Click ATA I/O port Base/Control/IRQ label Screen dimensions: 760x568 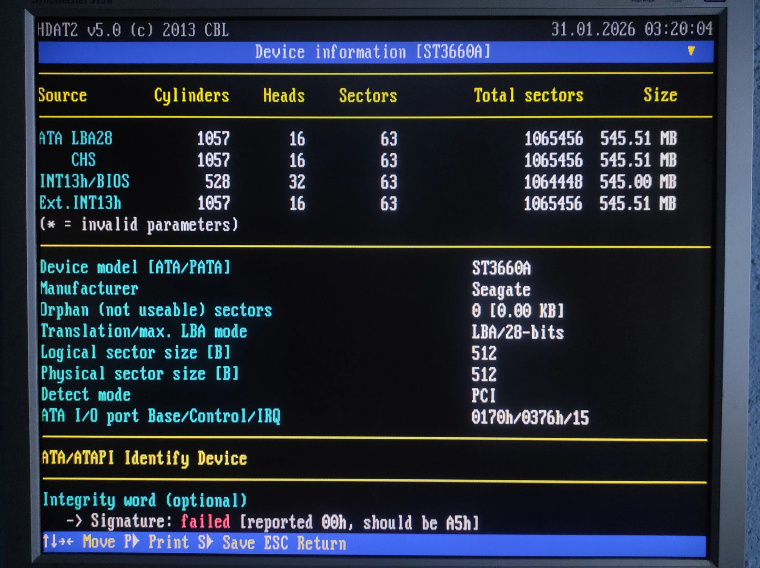click(161, 416)
